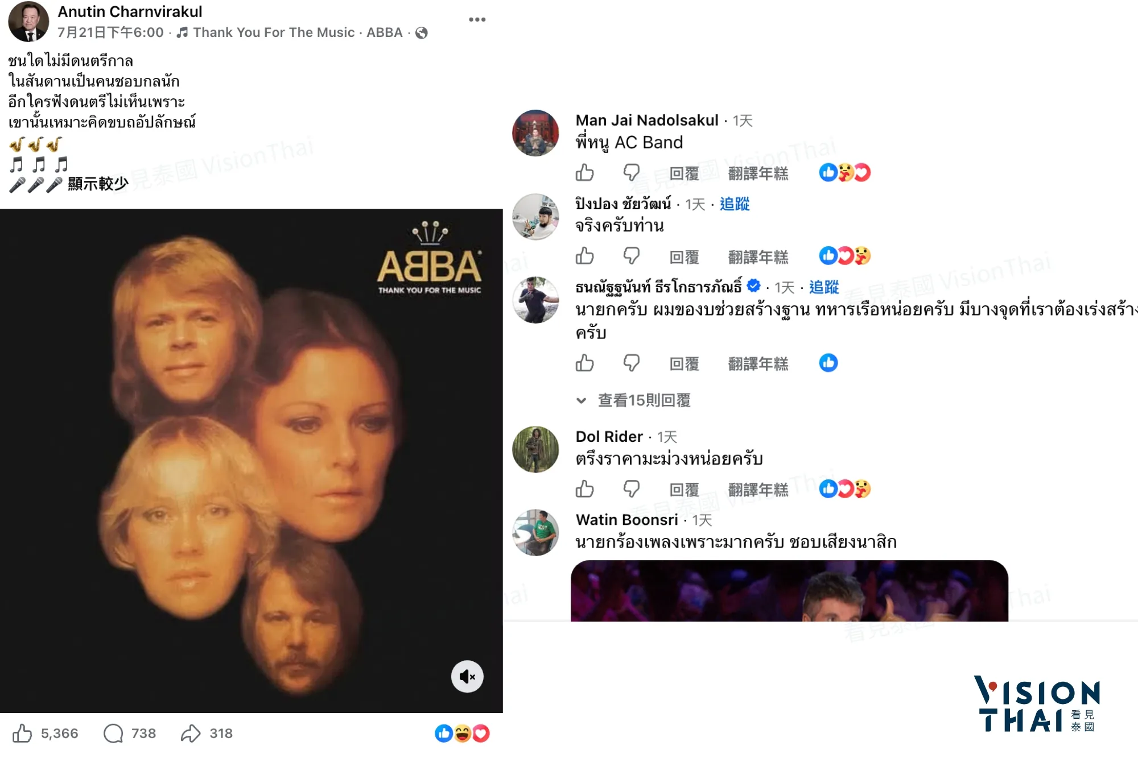Reply to Dol Rider's comment
The width and height of the screenshot is (1138, 758).
(x=684, y=489)
